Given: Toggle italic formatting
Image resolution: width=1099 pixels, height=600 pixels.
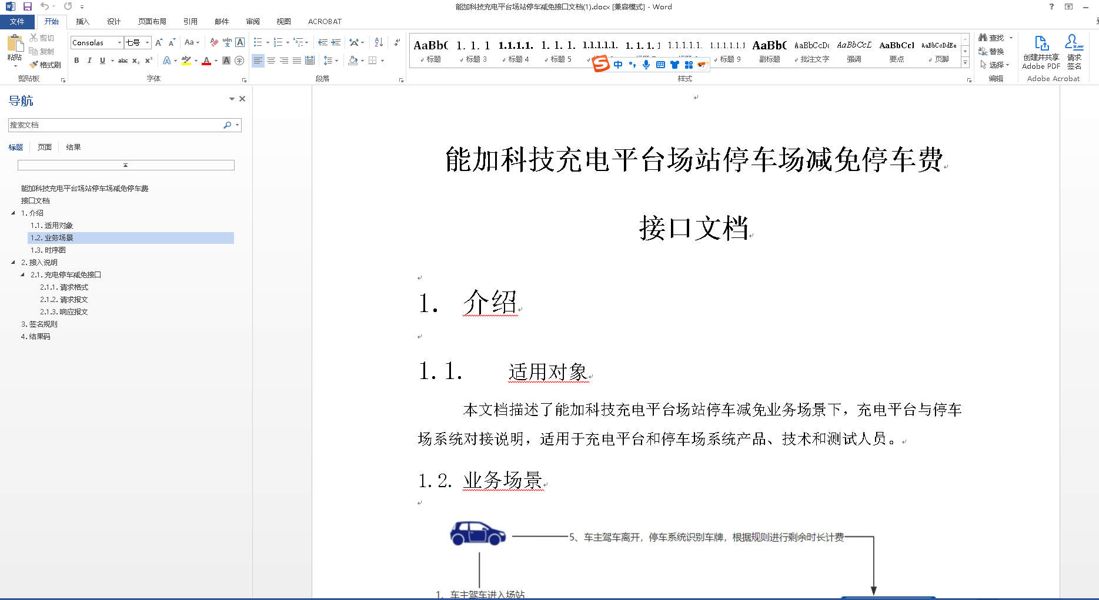Looking at the screenshot, I should tap(89, 61).
